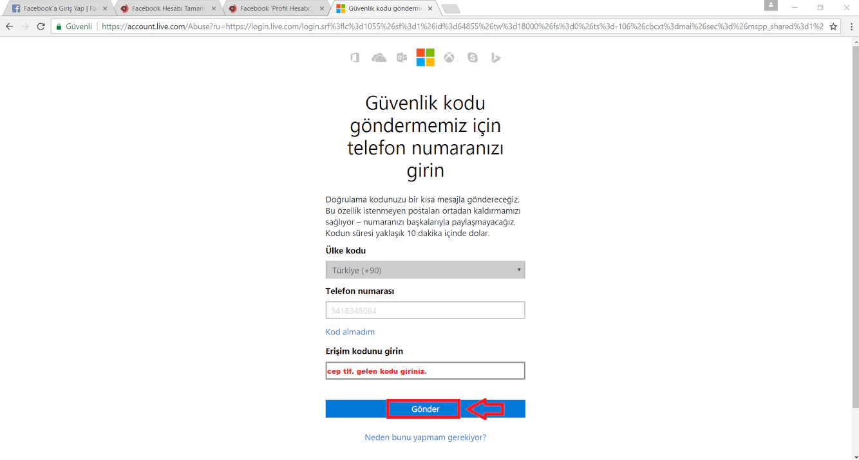The image size is (859, 460).
Task: Go forward with browser forward arrow
Action: coord(25,26)
